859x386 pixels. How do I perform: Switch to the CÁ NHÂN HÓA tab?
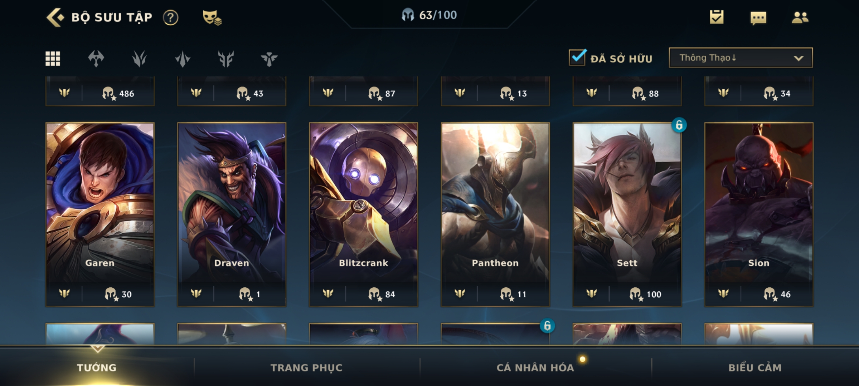coord(535,367)
